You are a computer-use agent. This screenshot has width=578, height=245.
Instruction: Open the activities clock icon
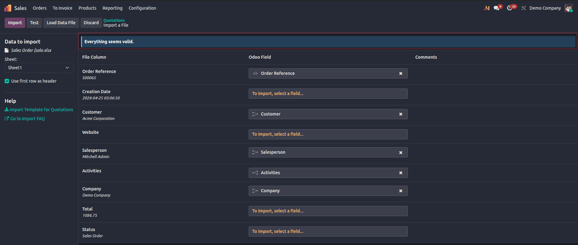coord(510,8)
